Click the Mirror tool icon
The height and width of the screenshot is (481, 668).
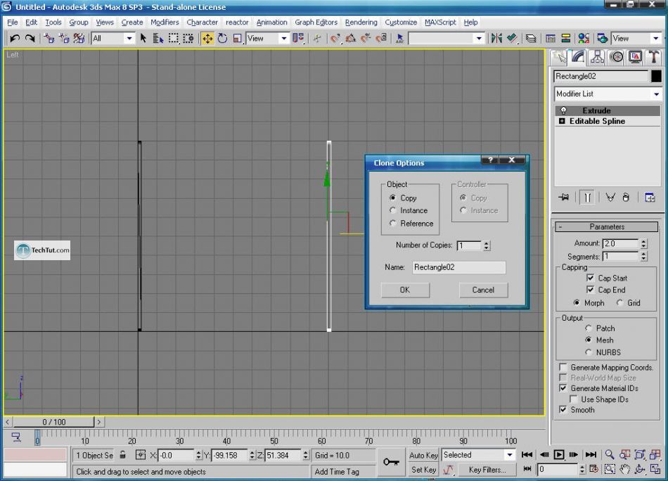click(496, 39)
